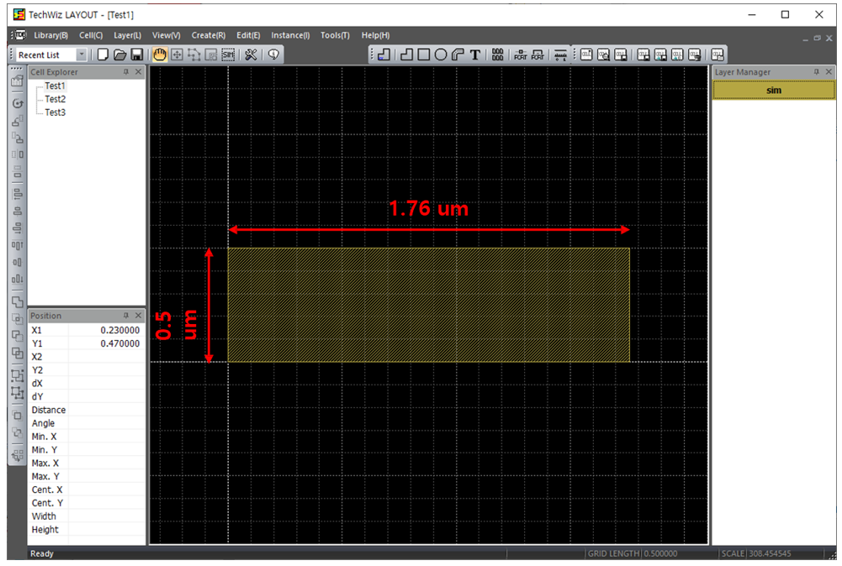Choose the Text tool icon

tap(475, 55)
